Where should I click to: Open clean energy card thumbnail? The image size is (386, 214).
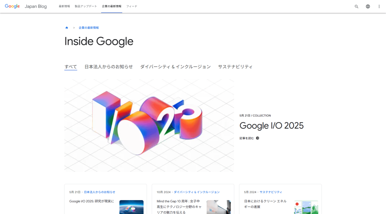[306, 207]
